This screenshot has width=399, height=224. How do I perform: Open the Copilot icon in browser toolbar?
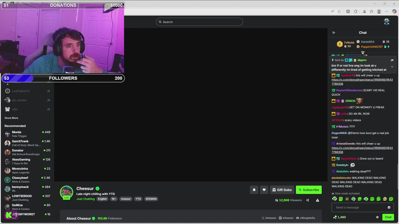point(394,12)
